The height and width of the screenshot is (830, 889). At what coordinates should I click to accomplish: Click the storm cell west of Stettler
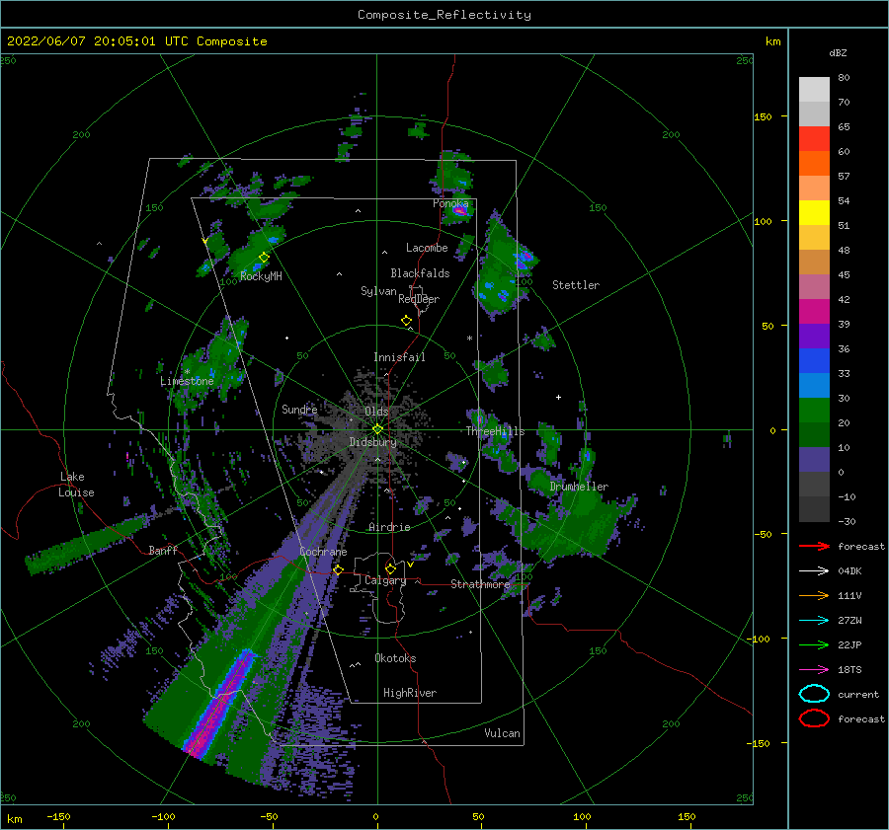click(501, 272)
